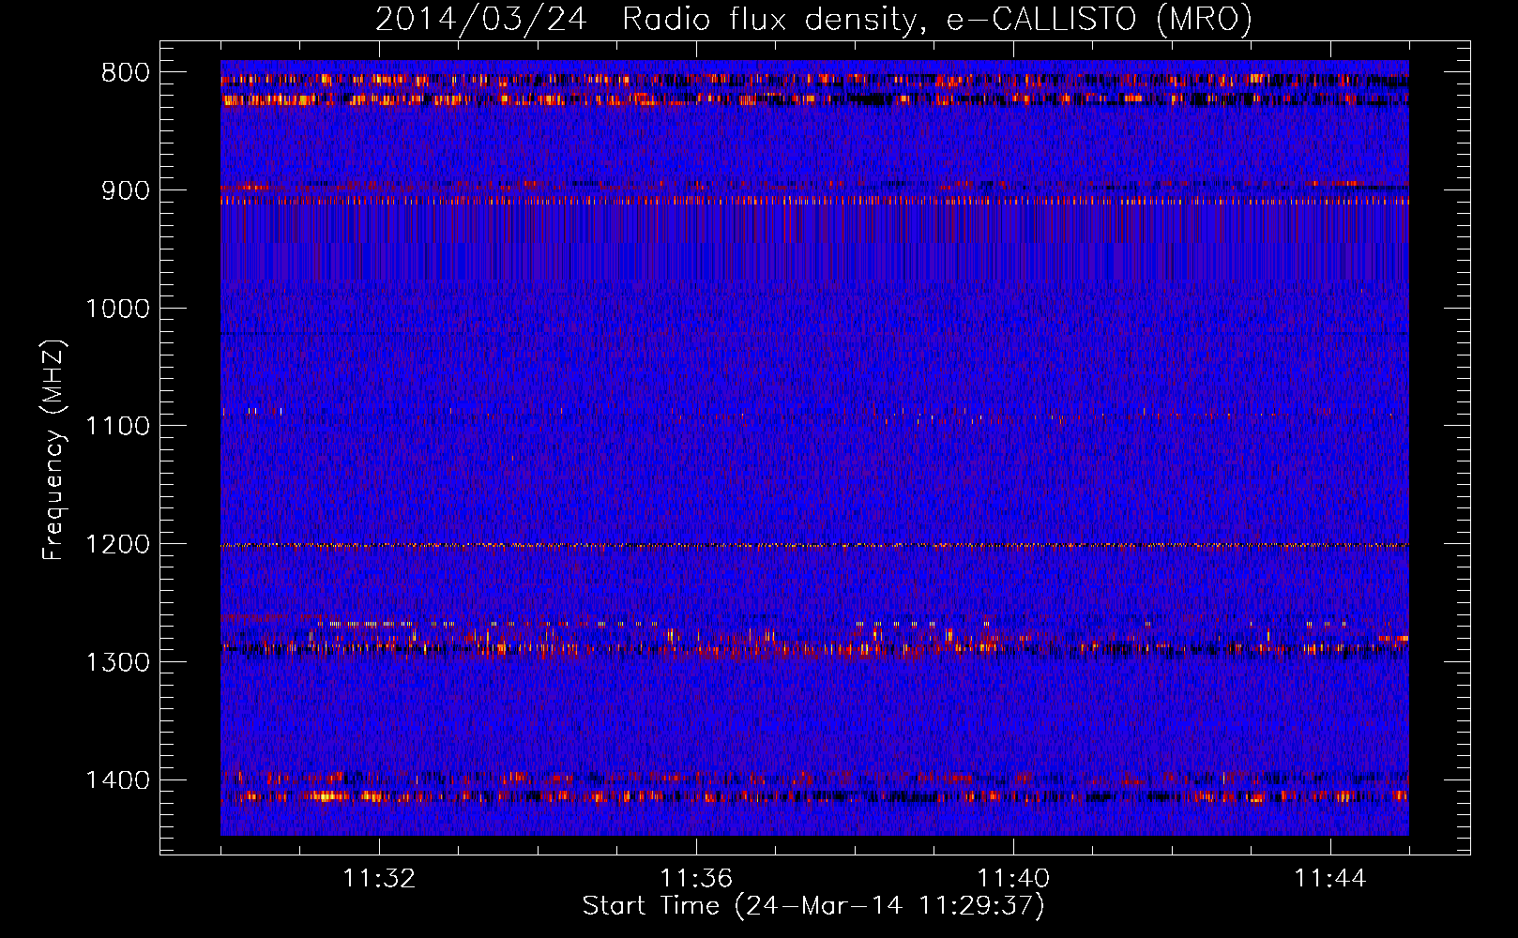
Task: Click the 'Frequency (MHZ)' axis label
Action: pos(53,450)
